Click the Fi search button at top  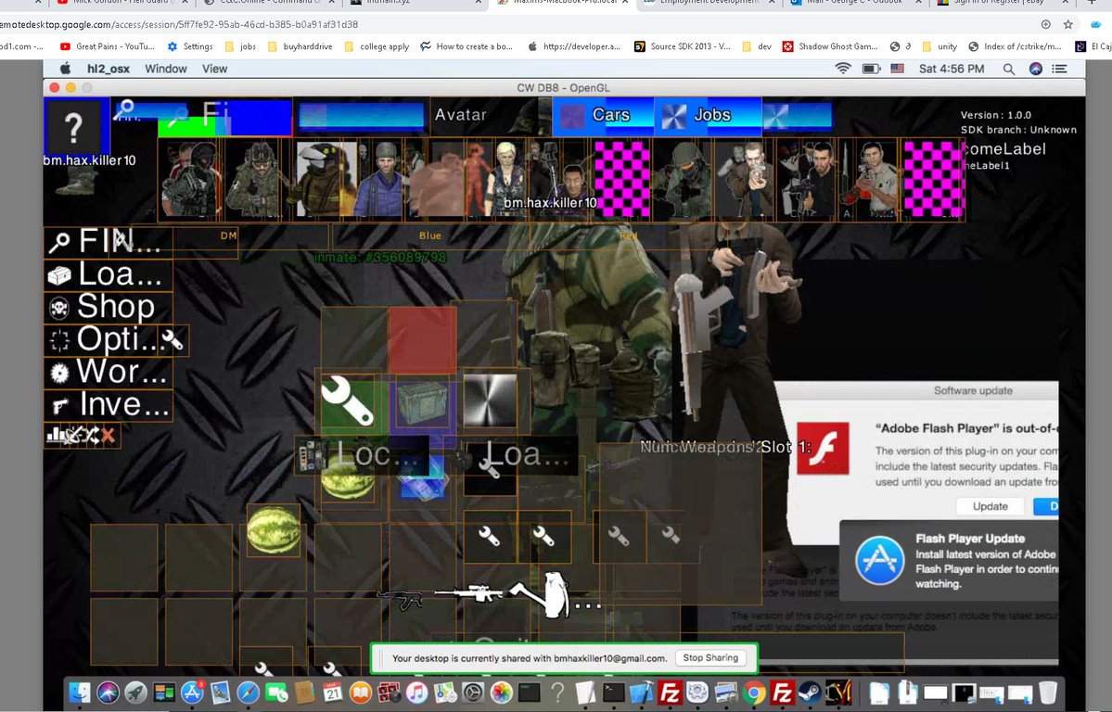click(x=224, y=116)
